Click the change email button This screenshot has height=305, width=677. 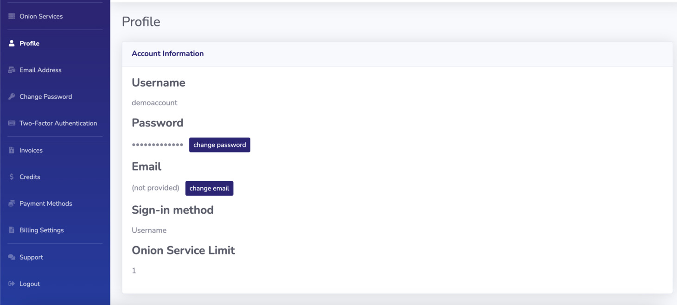(209, 188)
